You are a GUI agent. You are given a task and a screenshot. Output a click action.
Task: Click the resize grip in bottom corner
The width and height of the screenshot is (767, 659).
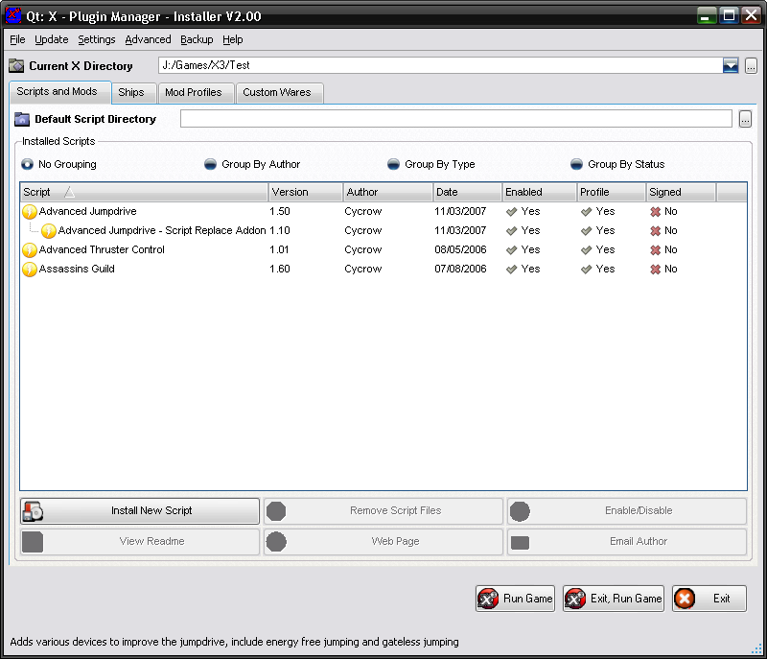point(756,648)
